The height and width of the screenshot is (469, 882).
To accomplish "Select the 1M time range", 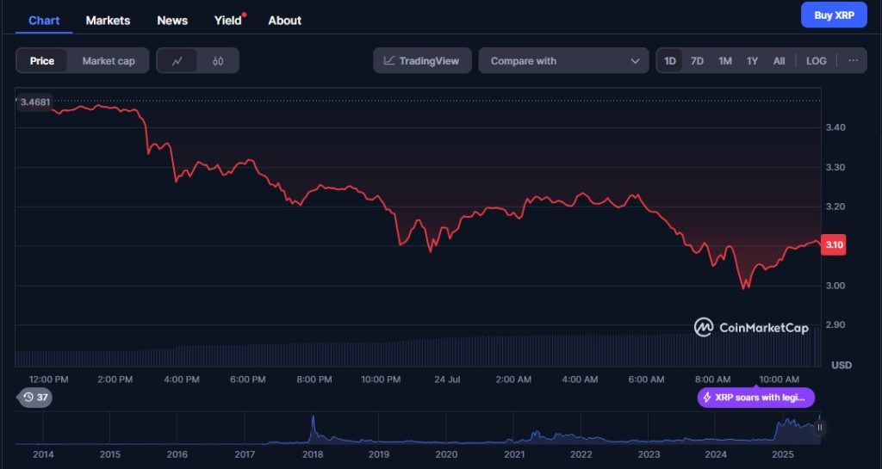I will pos(725,60).
